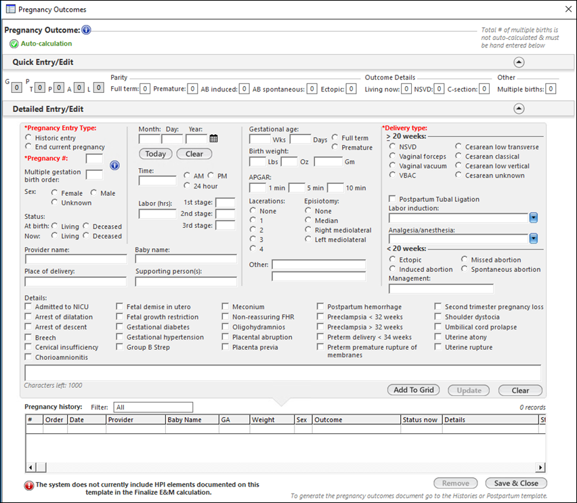Click the APGAR 1 min field
The image size is (577, 503).
[257, 188]
